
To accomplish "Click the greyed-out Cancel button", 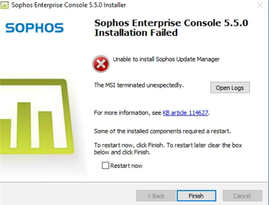I will click(242, 196).
